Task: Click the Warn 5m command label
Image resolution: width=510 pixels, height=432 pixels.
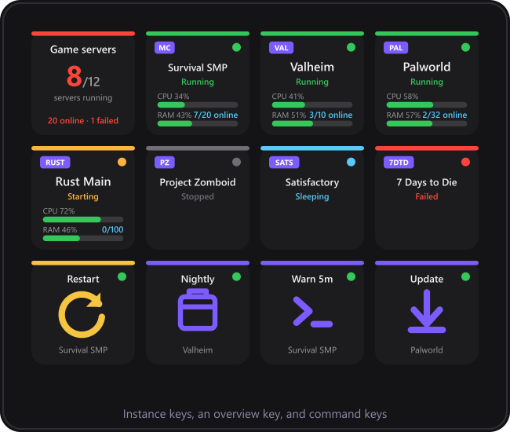Action: tap(312, 279)
